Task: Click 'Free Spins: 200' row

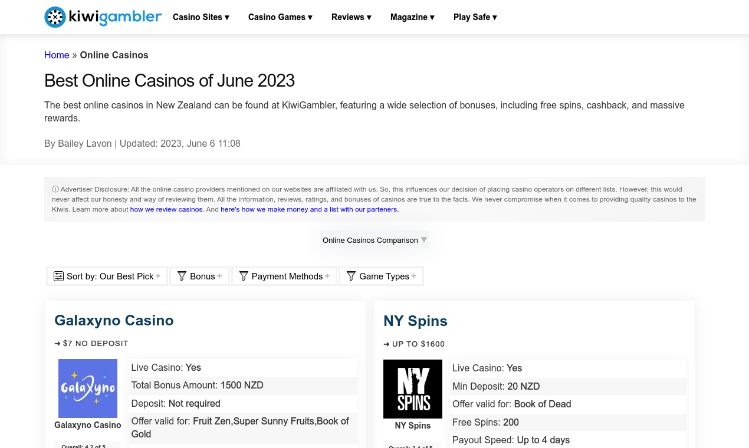Action: (x=568, y=422)
